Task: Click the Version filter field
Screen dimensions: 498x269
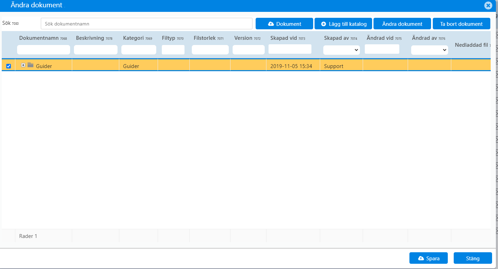Action: 249,50
